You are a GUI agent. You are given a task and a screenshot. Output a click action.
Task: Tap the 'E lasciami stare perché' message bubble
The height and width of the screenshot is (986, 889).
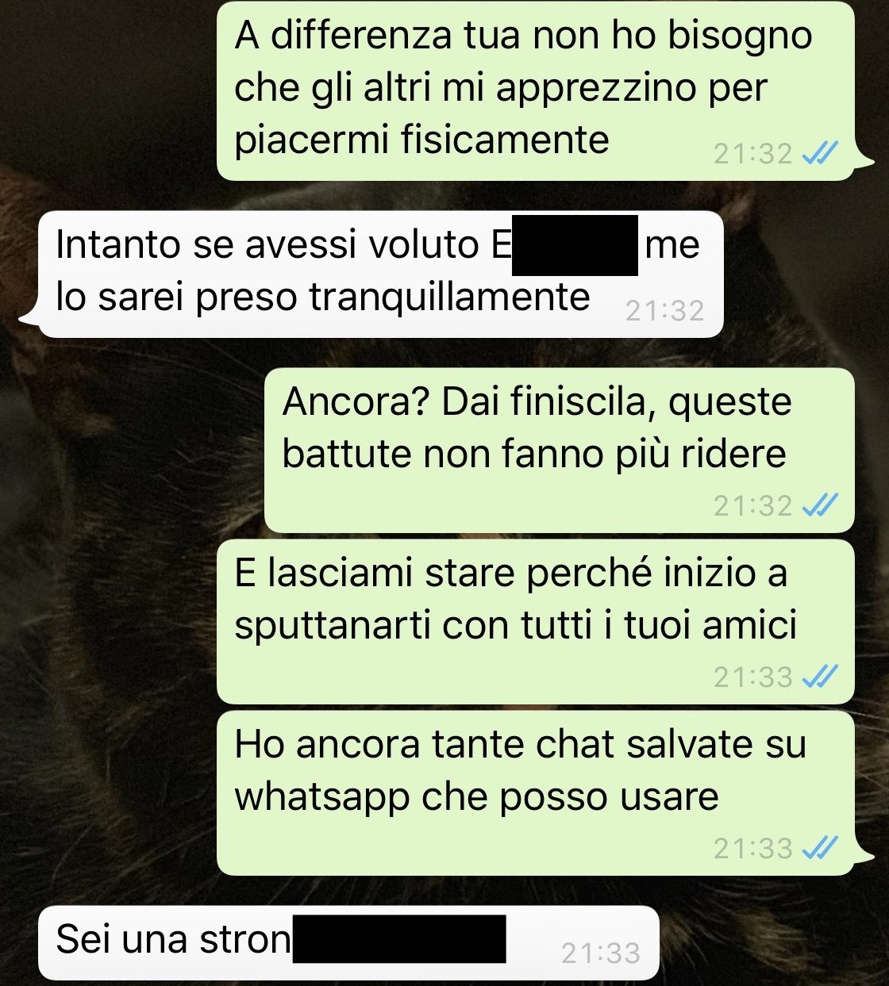[536, 622]
